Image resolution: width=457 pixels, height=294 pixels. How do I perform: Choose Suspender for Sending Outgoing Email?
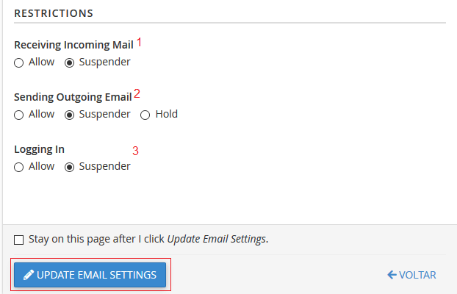point(70,115)
